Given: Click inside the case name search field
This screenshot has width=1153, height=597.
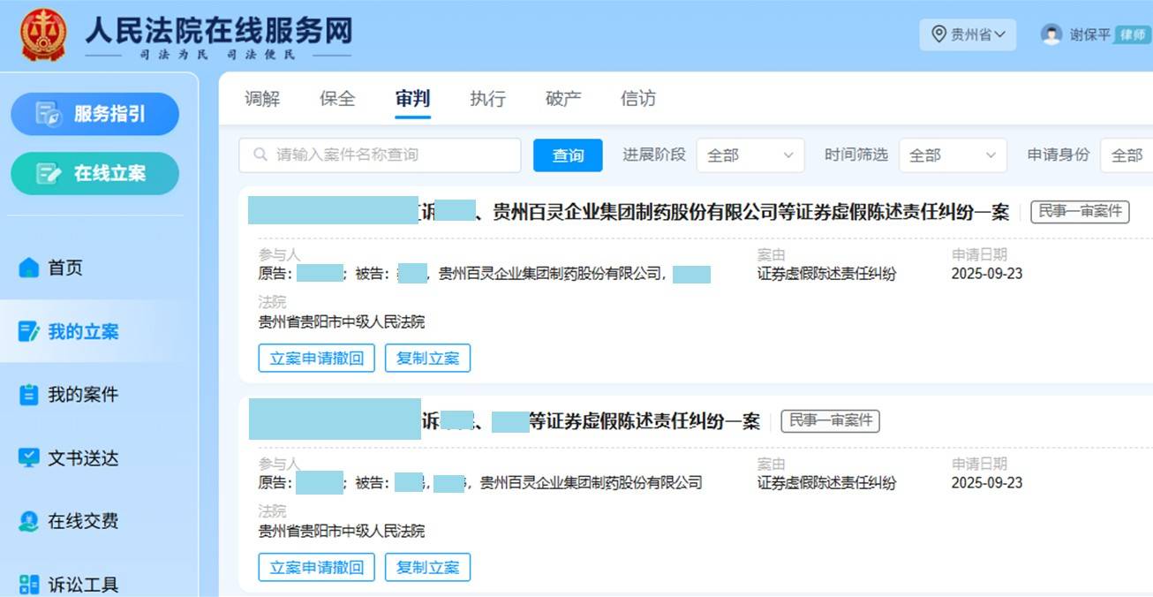Looking at the screenshot, I should pyautogui.click(x=380, y=155).
